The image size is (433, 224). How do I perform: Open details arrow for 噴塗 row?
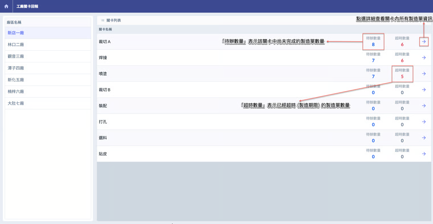click(x=424, y=74)
